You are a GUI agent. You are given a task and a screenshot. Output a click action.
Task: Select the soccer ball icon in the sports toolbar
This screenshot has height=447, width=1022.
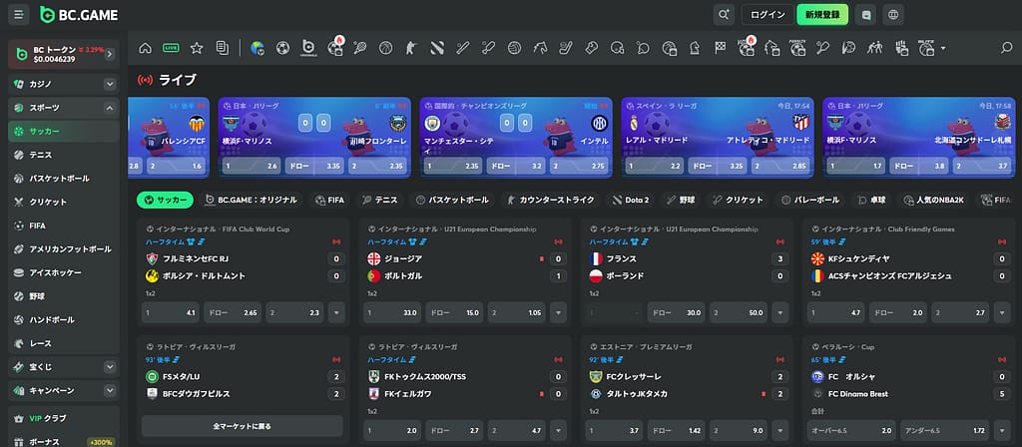tap(282, 48)
